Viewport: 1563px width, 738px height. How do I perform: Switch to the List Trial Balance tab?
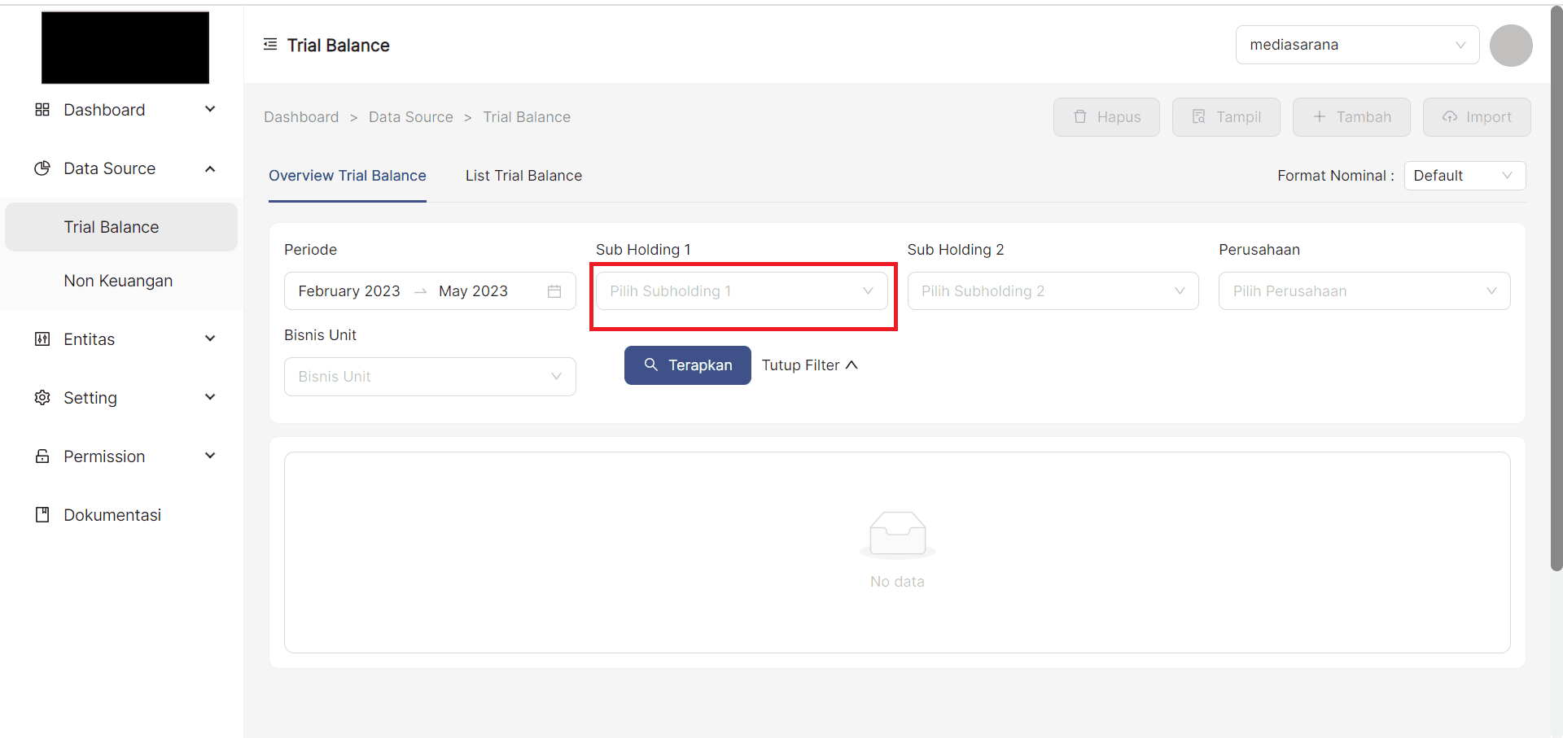pos(523,176)
